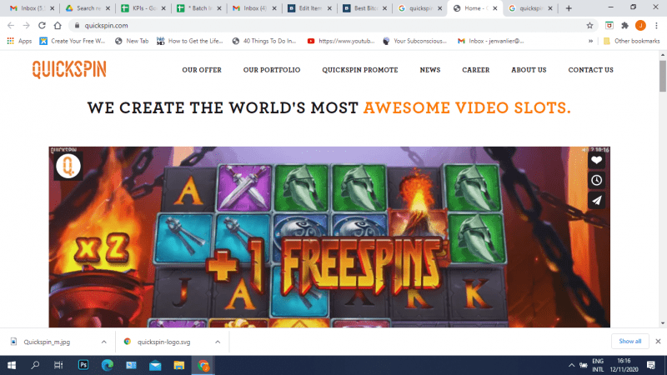The image size is (667, 375).
Task: Click the red shield extension icon
Action: (609, 26)
